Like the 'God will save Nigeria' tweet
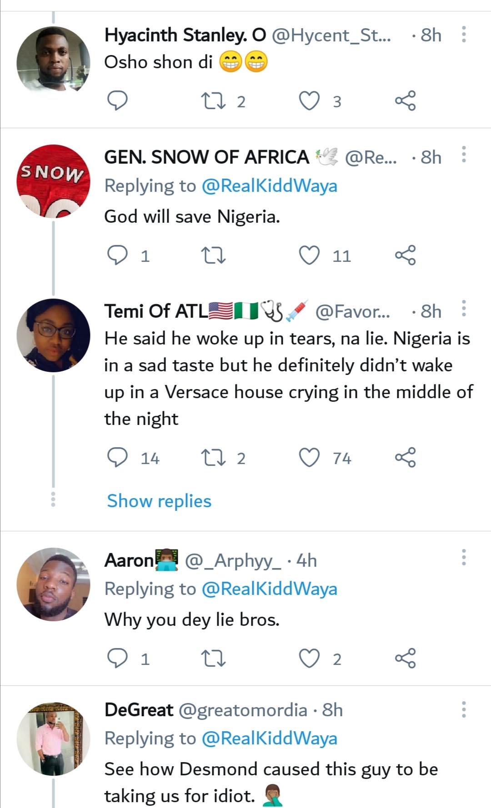The image size is (491, 808). [x=309, y=255]
